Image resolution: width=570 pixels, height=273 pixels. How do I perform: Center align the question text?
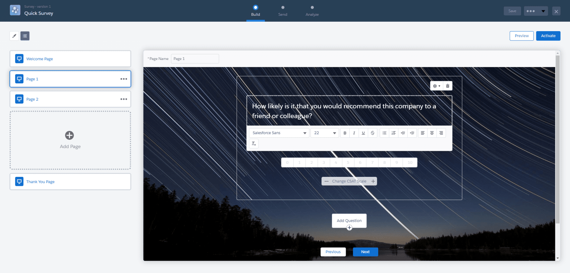tap(432, 133)
